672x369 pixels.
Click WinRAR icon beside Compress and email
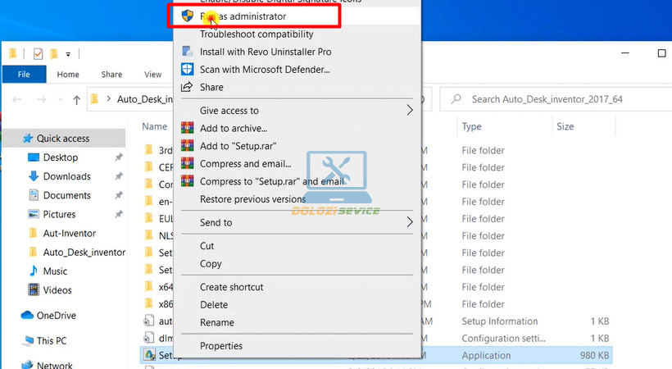coord(188,163)
